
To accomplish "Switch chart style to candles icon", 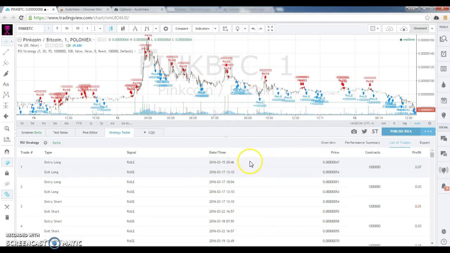I will coord(123,28).
